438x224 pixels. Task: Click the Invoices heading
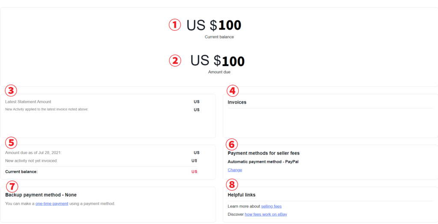[237, 102]
